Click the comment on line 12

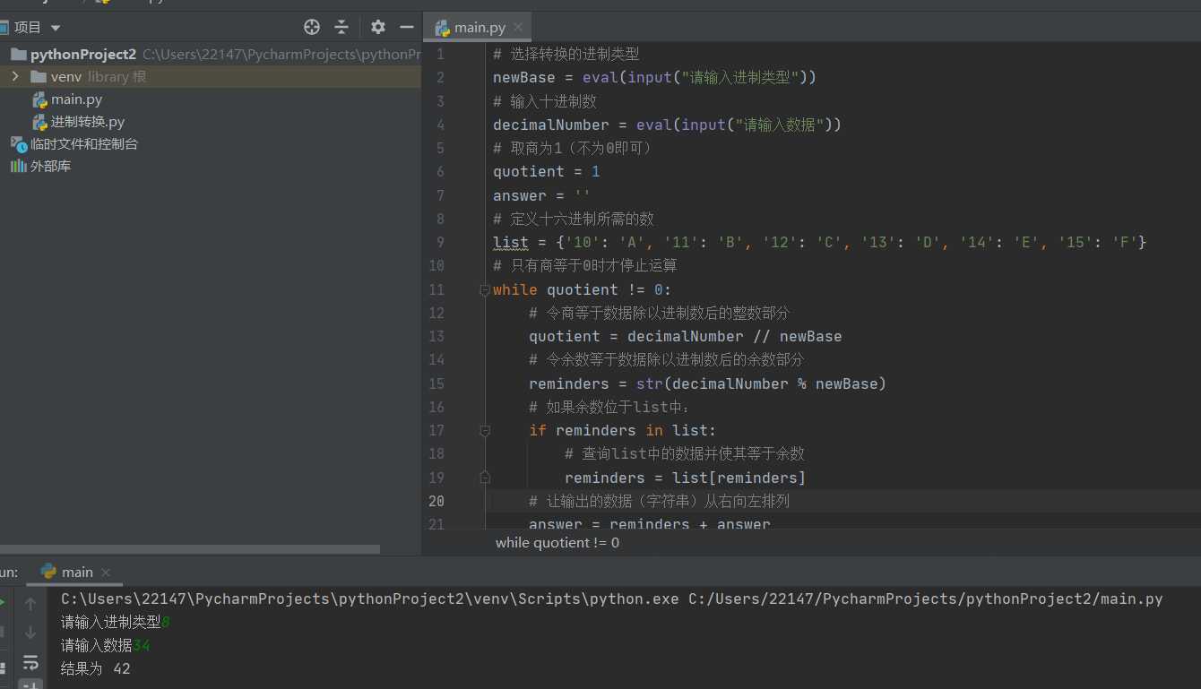pyautogui.click(x=660, y=313)
